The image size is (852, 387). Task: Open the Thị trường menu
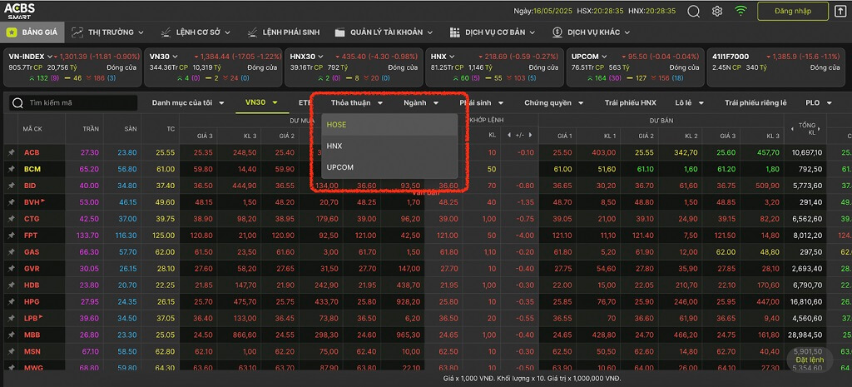pyautogui.click(x=107, y=32)
